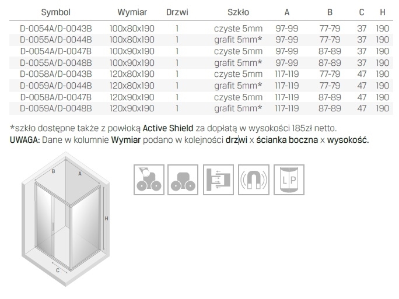
Task: Click A value 97-99 in D-0054A/D-0047B row
Action: click(x=287, y=51)
